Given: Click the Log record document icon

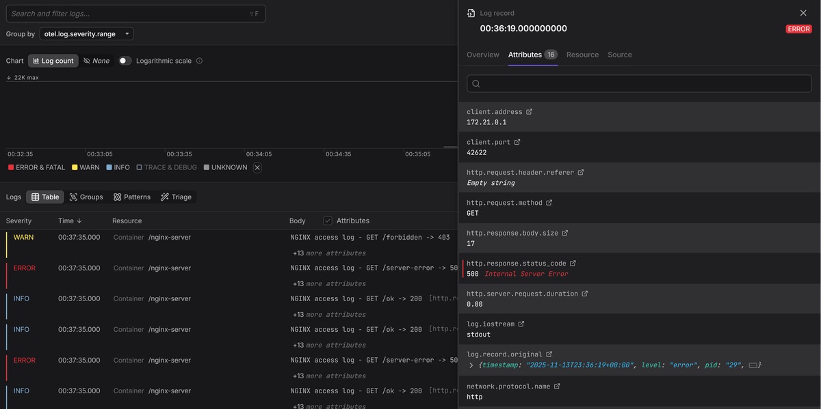Looking at the screenshot, I should coord(471,13).
